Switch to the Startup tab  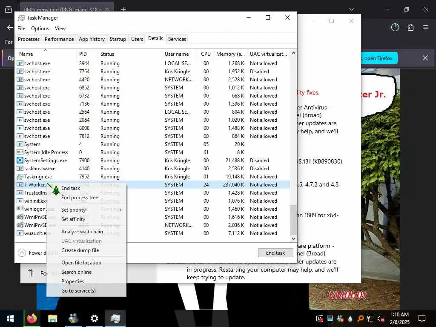click(x=118, y=39)
